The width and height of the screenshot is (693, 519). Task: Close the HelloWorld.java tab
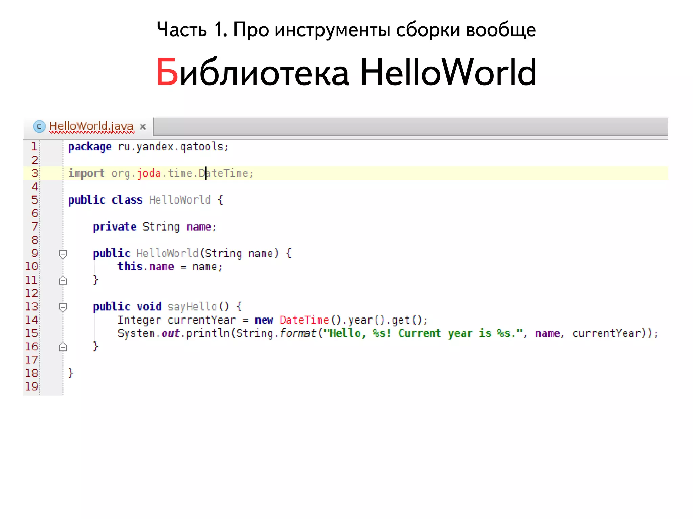143,127
